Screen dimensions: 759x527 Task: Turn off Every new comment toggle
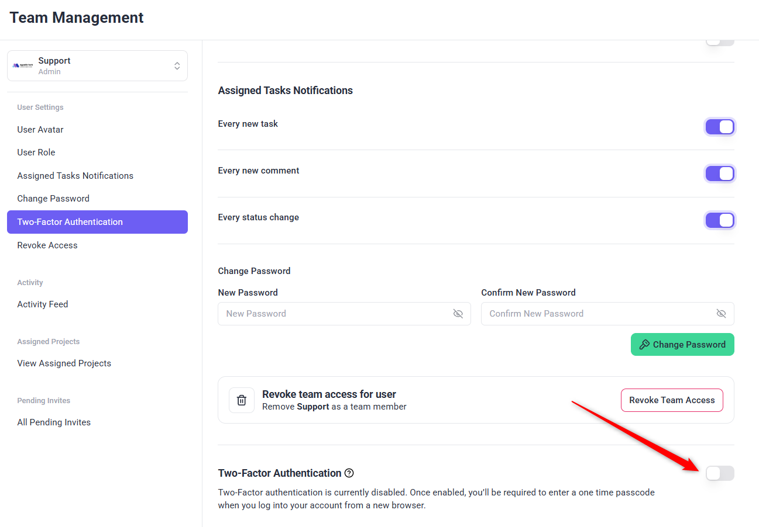(719, 174)
